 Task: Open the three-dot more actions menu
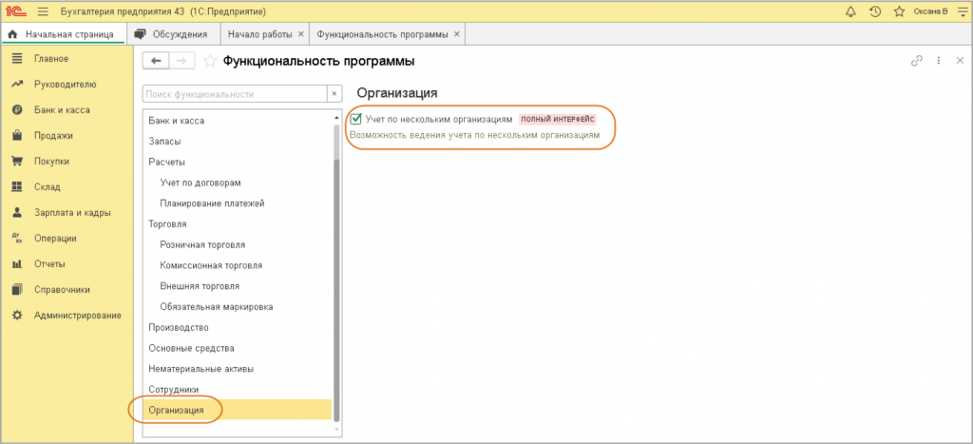tap(939, 61)
